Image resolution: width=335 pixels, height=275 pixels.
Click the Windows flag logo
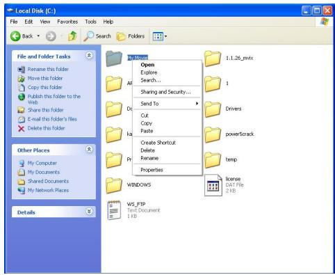(325, 22)
